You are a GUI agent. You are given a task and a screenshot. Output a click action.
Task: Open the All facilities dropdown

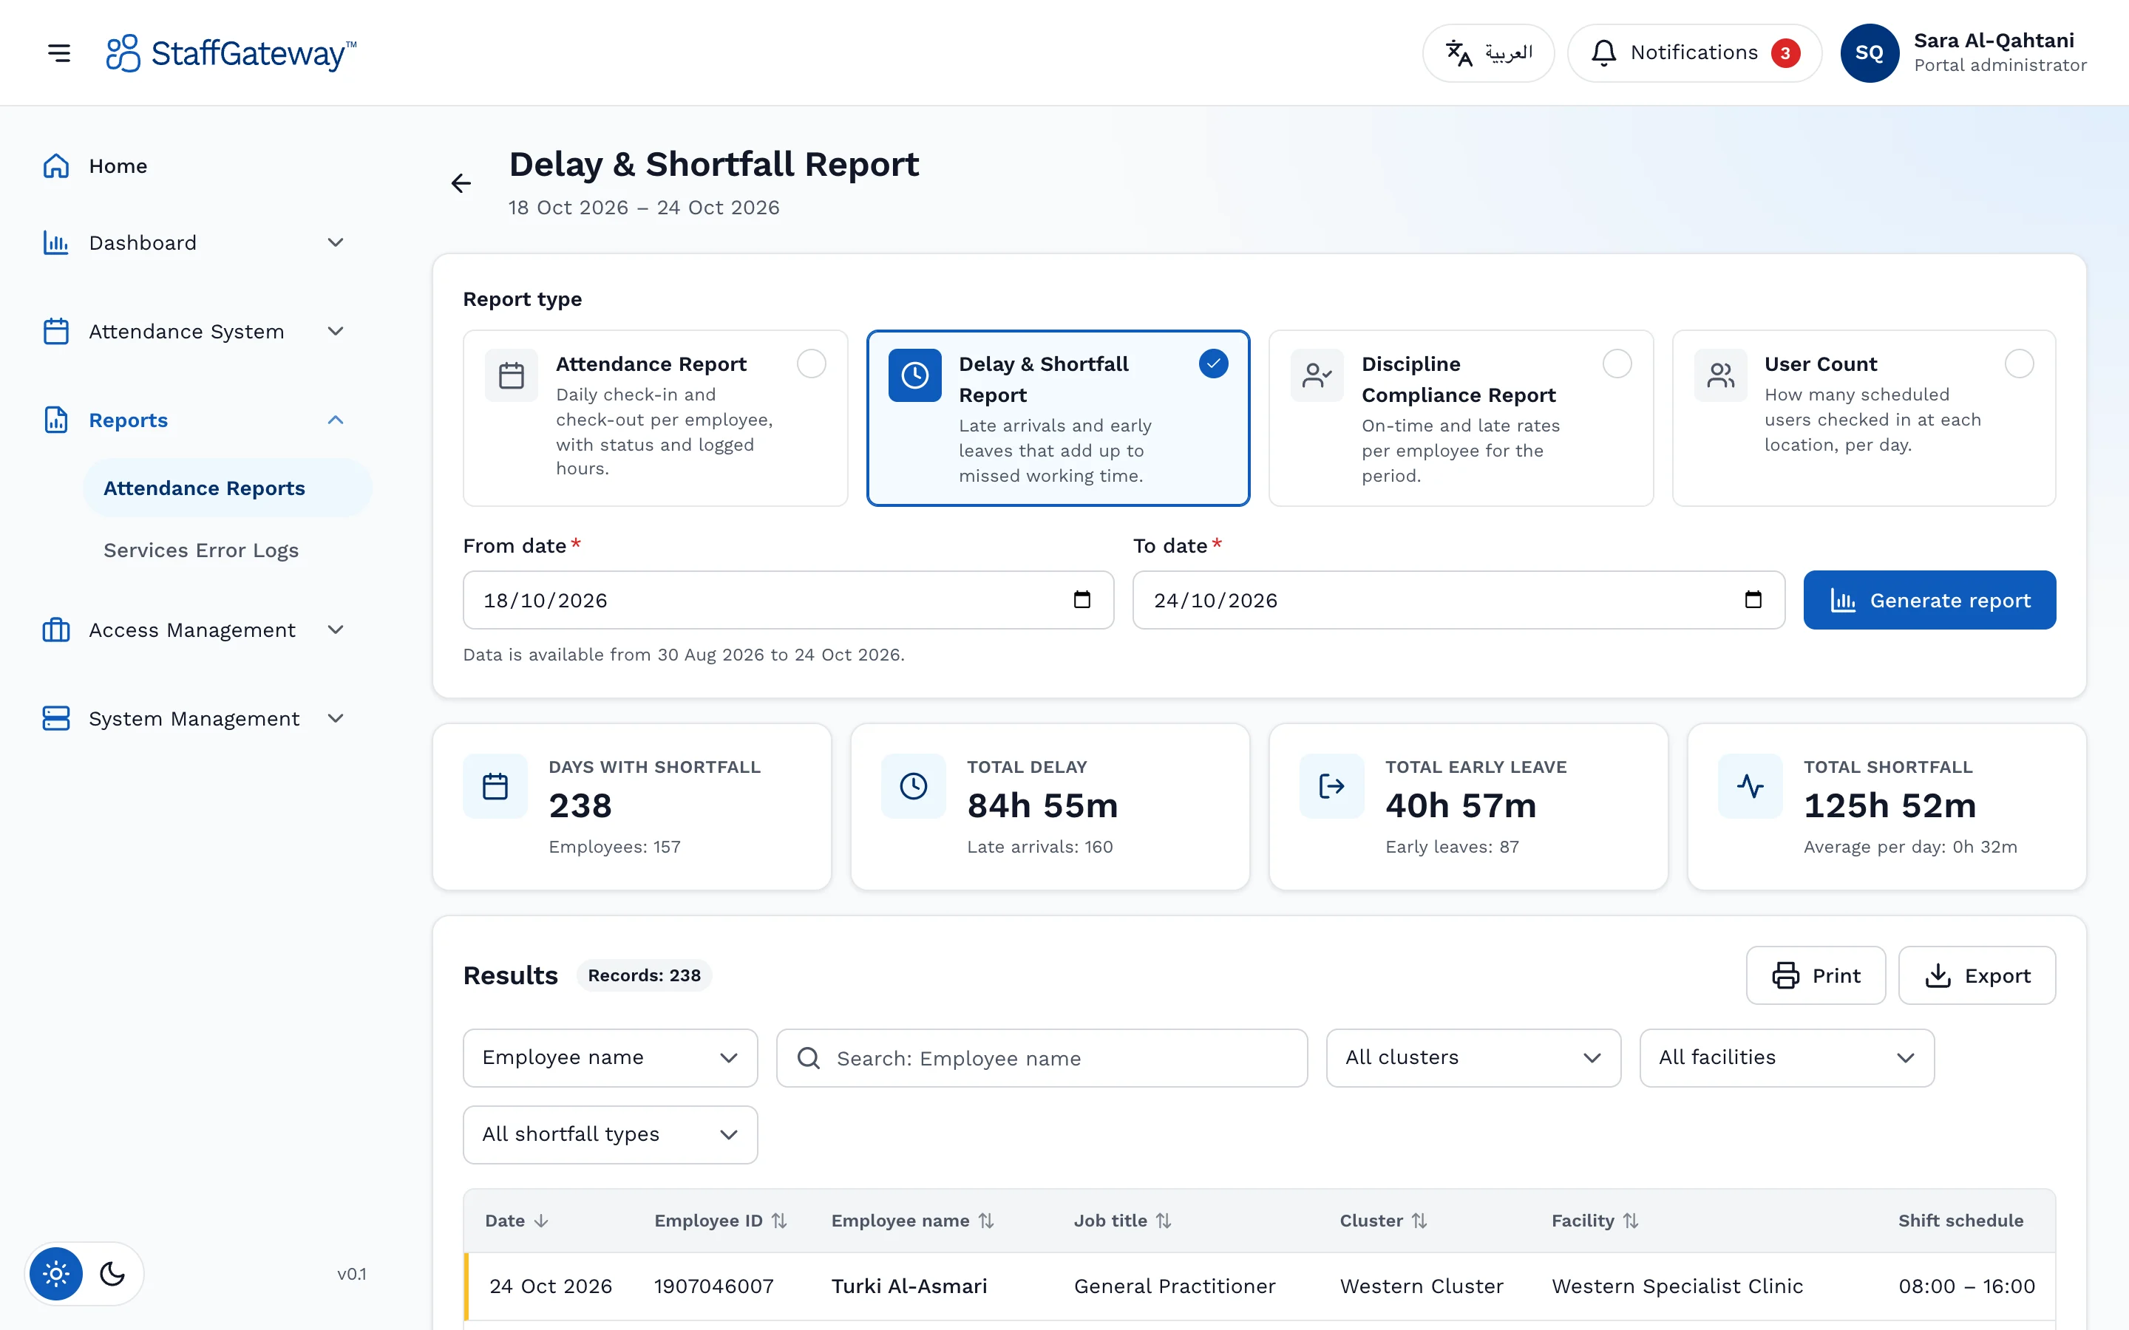pyautogui.click(x=1787, y=1058)
